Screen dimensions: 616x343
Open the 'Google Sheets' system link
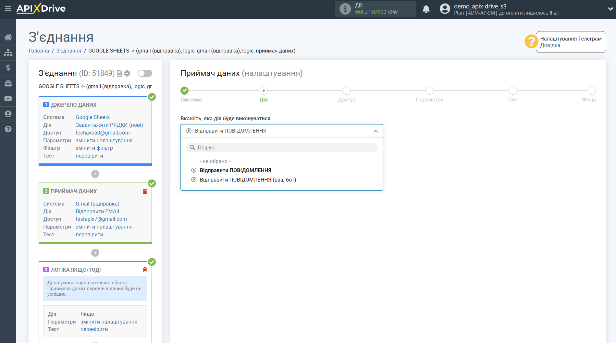92,117
